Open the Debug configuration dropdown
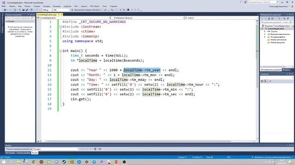The image size is (295, 165). coord(47,10)
